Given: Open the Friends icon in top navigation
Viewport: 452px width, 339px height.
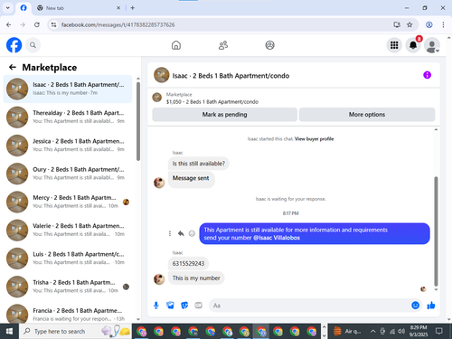Looking at the screenshot, I should 223,45.
